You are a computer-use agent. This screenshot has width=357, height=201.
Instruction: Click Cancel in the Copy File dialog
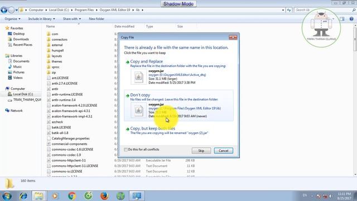click(x=223, y=151)
